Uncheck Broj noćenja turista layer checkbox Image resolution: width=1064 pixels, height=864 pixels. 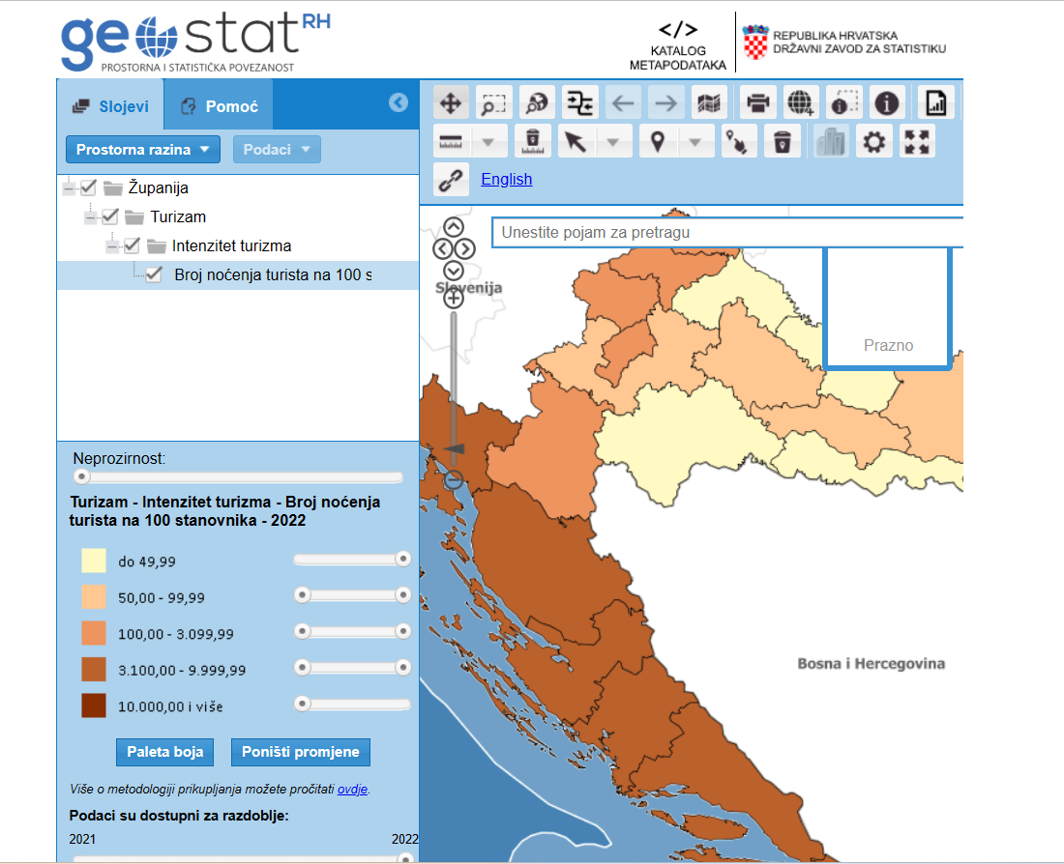click(154, 274)
